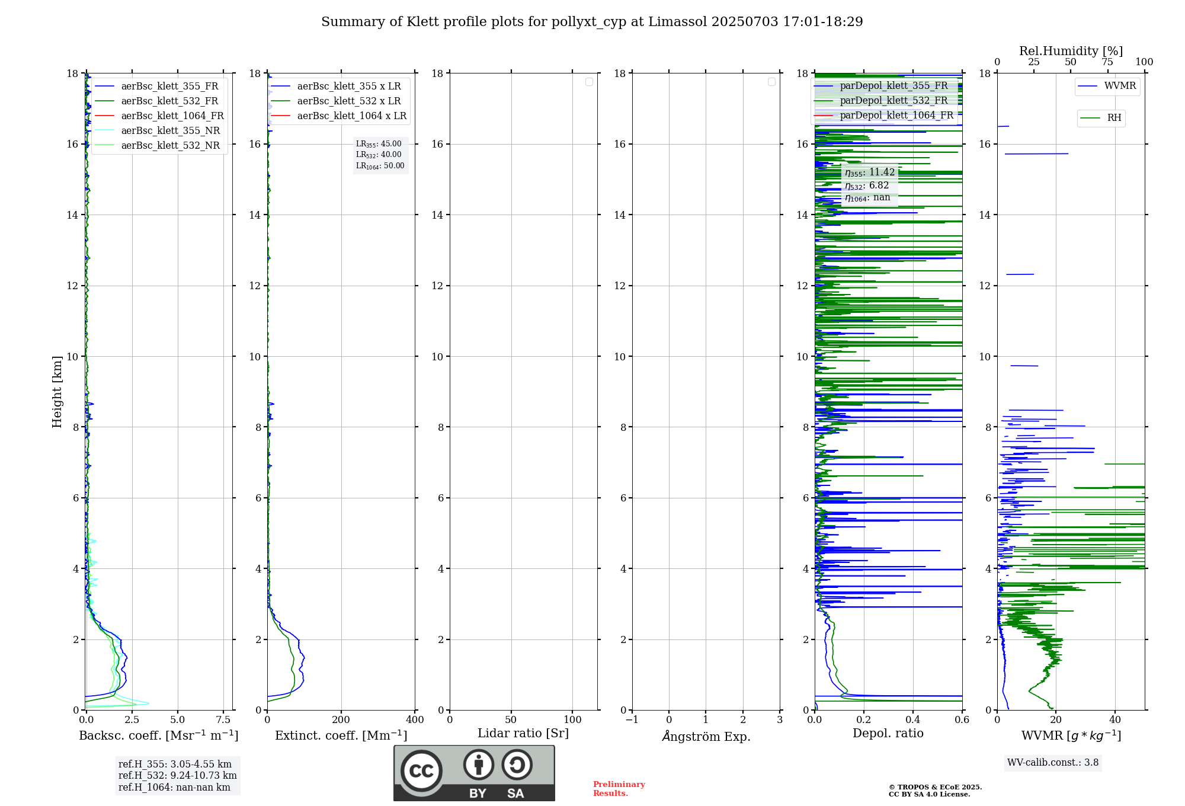Click the LR355: 45.00 annotation
1185x806 pixels.
[x=379, y=144]
